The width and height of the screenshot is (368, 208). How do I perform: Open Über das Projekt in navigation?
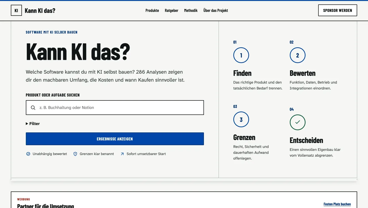pyautogui.click(x=216, y=10)
